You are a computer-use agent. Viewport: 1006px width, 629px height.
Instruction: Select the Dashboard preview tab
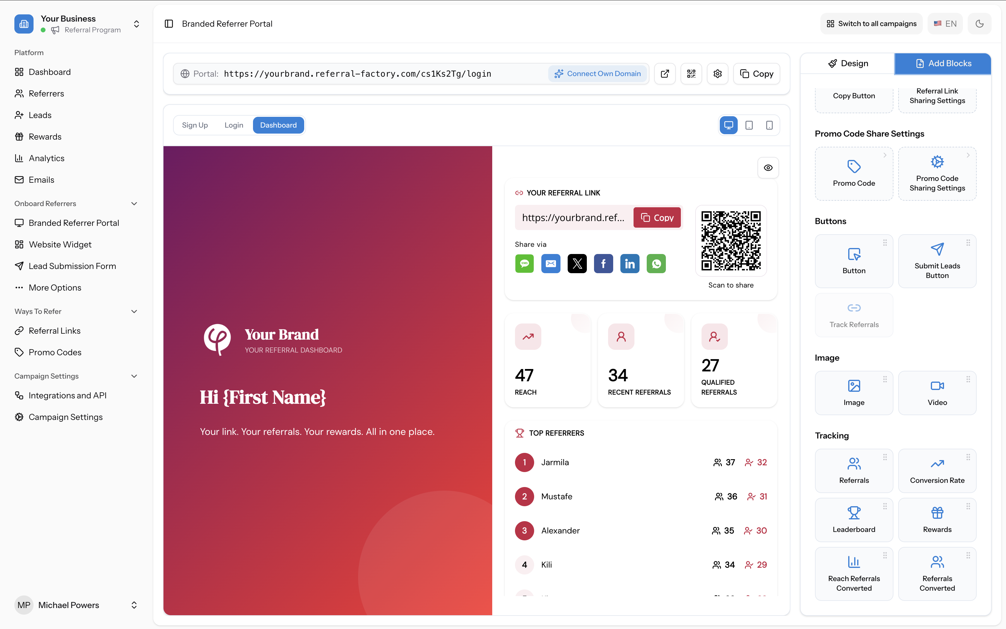coord(278,125)
